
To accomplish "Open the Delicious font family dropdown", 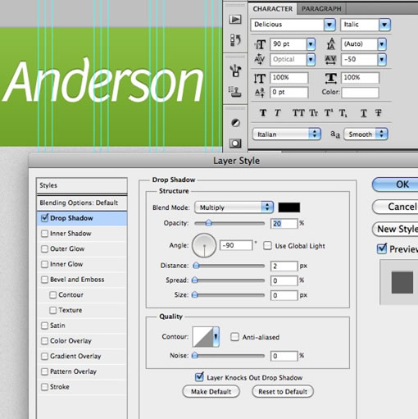I will [x=293, y=25].
